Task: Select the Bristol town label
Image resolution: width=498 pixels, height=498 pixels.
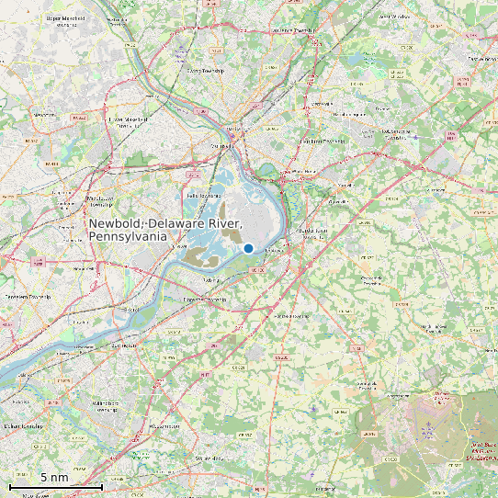Action: tap(131, 310)
